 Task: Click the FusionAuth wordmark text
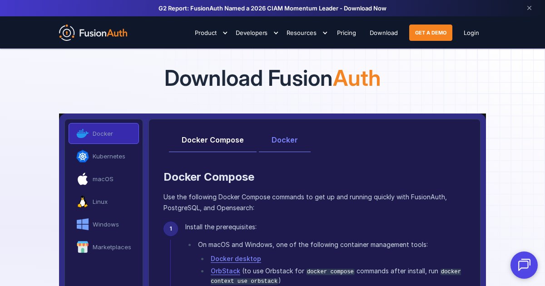click(103, 33)
